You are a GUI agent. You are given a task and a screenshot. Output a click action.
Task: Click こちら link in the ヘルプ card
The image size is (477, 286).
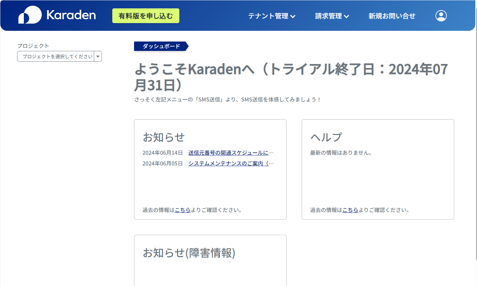[x=350, y=210]
